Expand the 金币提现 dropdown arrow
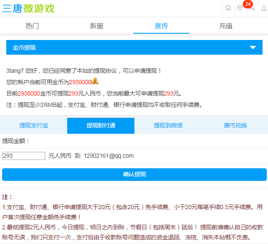Image resolution: width=268 pixels, height=244 pixels. pyautogui.click(x=252, y=48)
